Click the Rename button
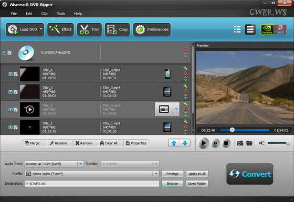294x202 pixels. pyautogui.click(x=58, y=143)
